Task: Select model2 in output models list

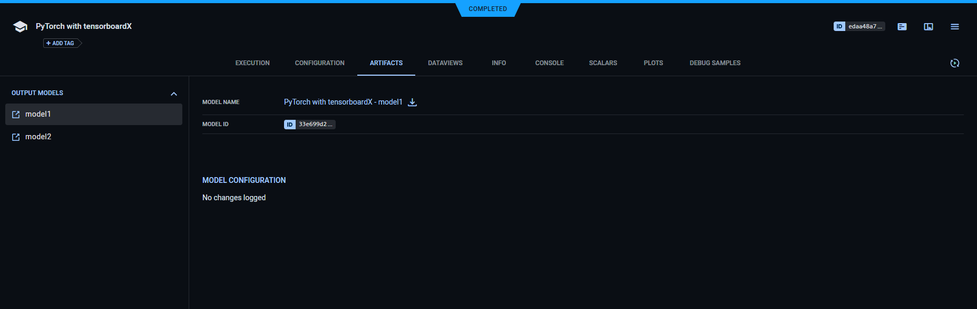Action: point(38,137)
